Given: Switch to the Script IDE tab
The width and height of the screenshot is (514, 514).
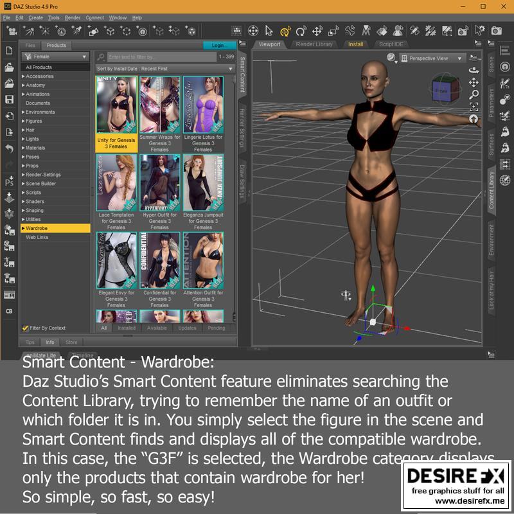Looking at the screenshot, I should coord(391,44).
